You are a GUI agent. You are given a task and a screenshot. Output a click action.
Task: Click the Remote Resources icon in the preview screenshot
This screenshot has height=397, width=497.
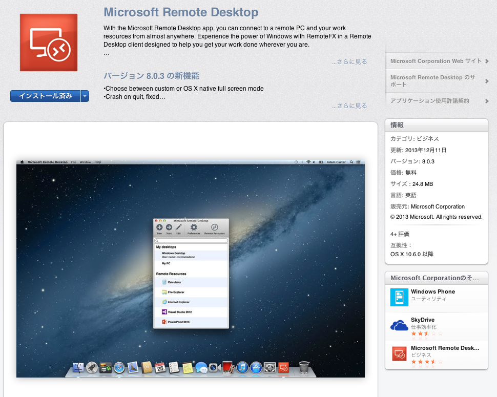tap(215, 227)
